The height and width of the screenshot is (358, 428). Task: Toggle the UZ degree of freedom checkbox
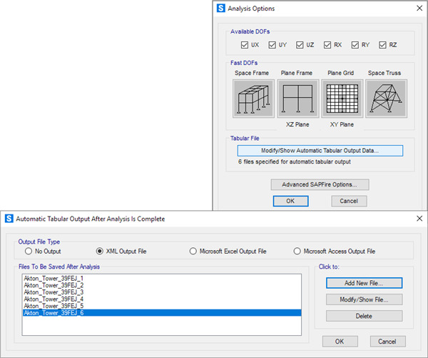click(300, 45)
